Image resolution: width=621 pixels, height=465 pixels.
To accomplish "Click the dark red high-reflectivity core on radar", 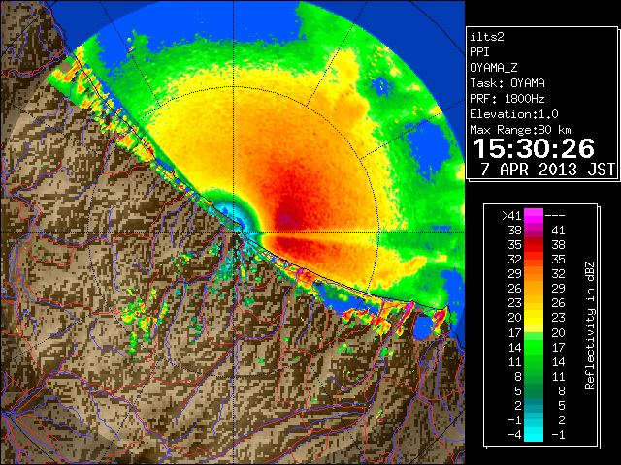I will pos(289,209).
